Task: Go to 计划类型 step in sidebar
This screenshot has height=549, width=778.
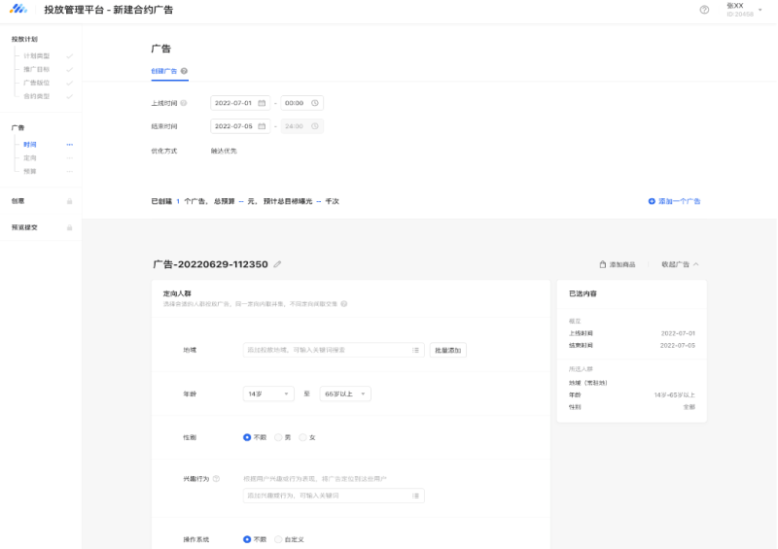Action: pyautogui.click(x=37, y=56)
